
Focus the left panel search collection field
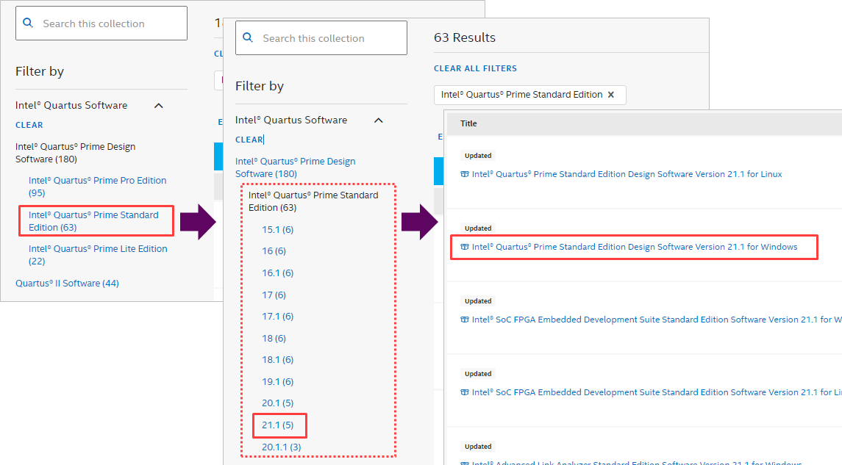tap(101, 23)
